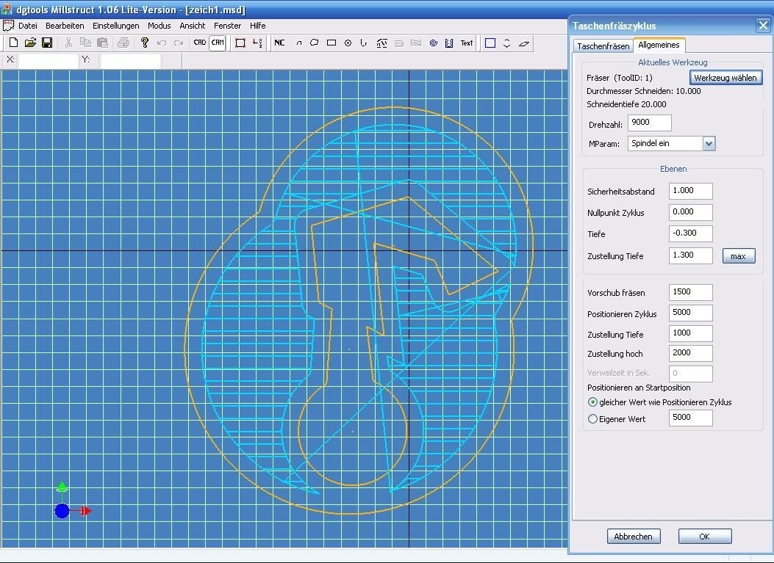Choose the 'Eigener Wert' radio button
This screenshot has width=774, height=563.
point(593,419)
